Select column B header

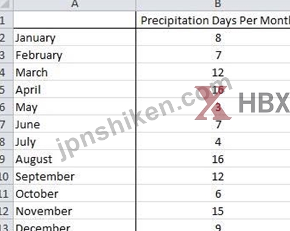(213, 5)
